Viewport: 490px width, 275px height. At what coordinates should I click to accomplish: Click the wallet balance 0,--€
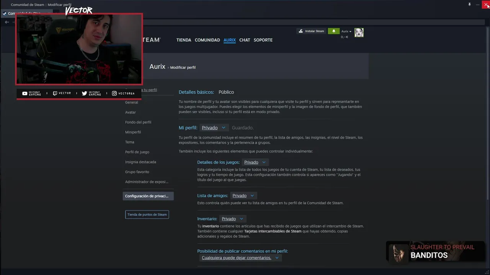pyautogui.click(x=344, y=37)
